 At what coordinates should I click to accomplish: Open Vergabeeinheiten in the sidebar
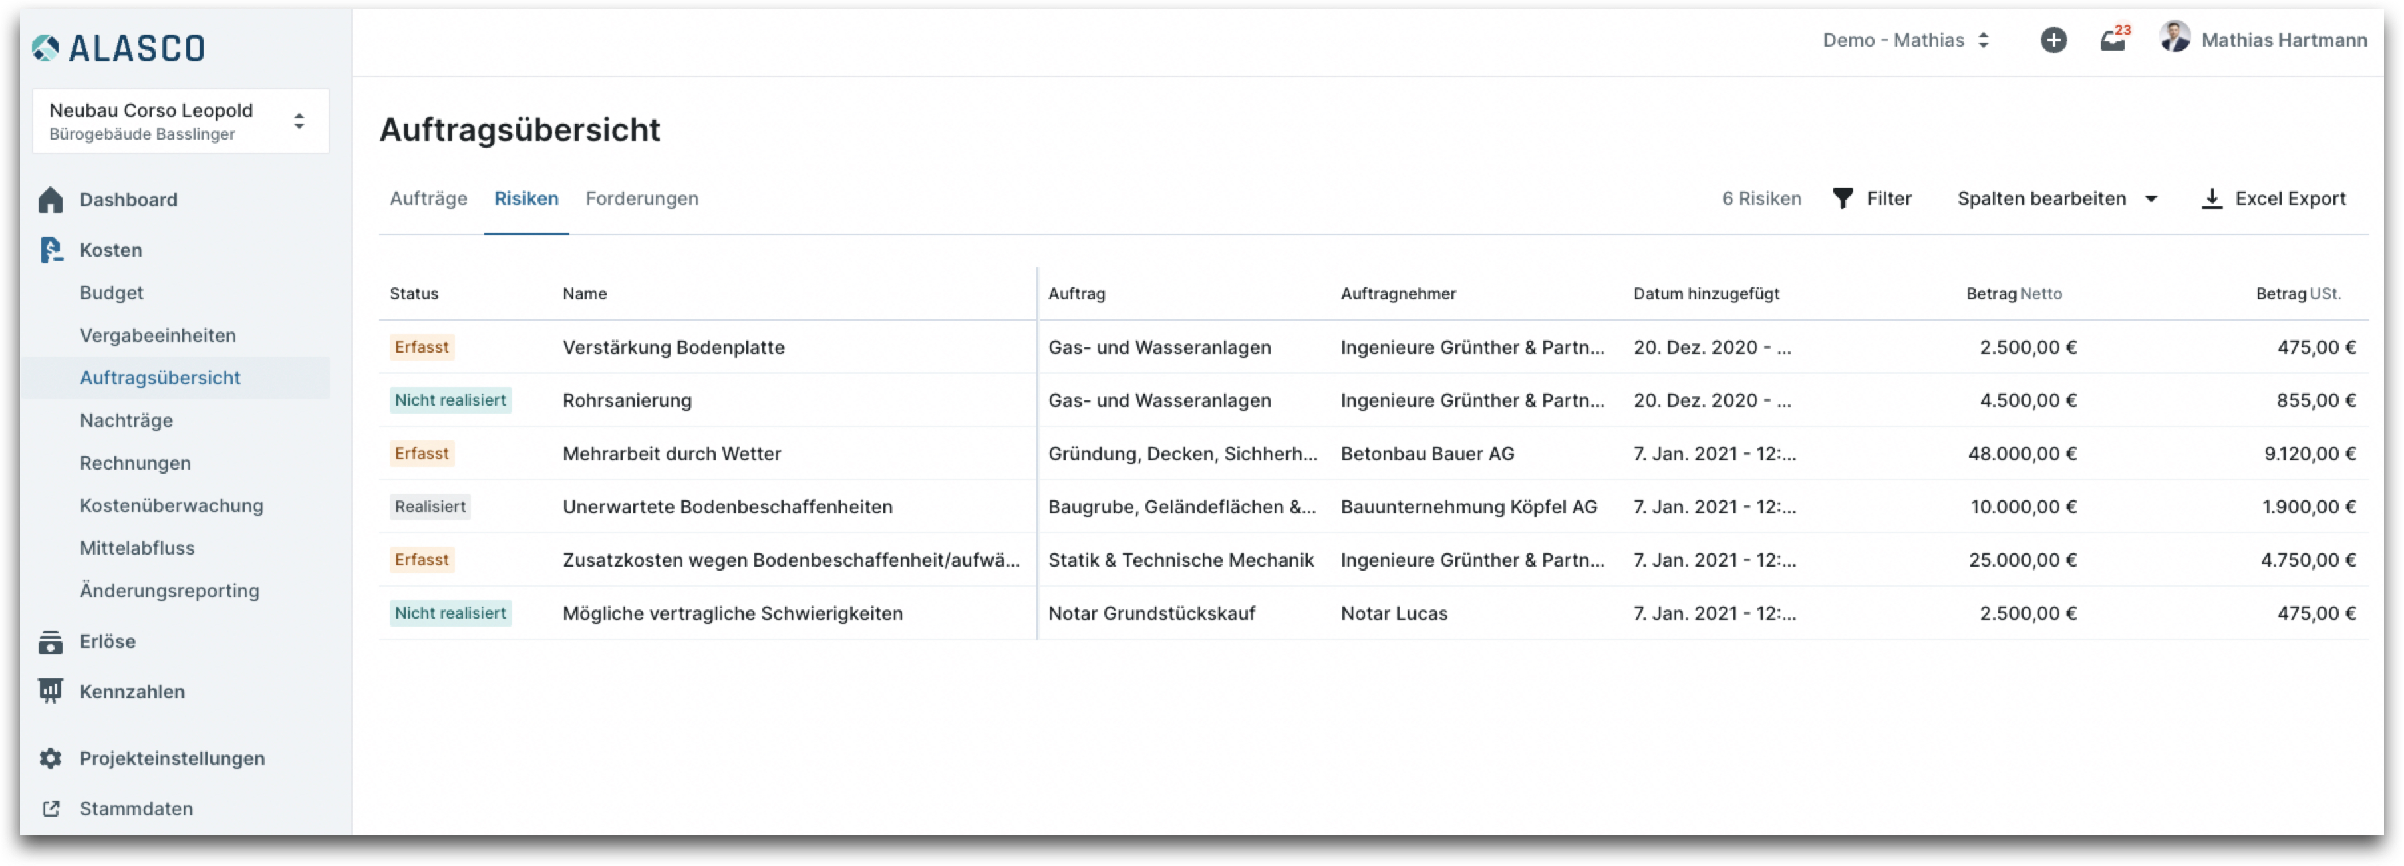[158, 335]
